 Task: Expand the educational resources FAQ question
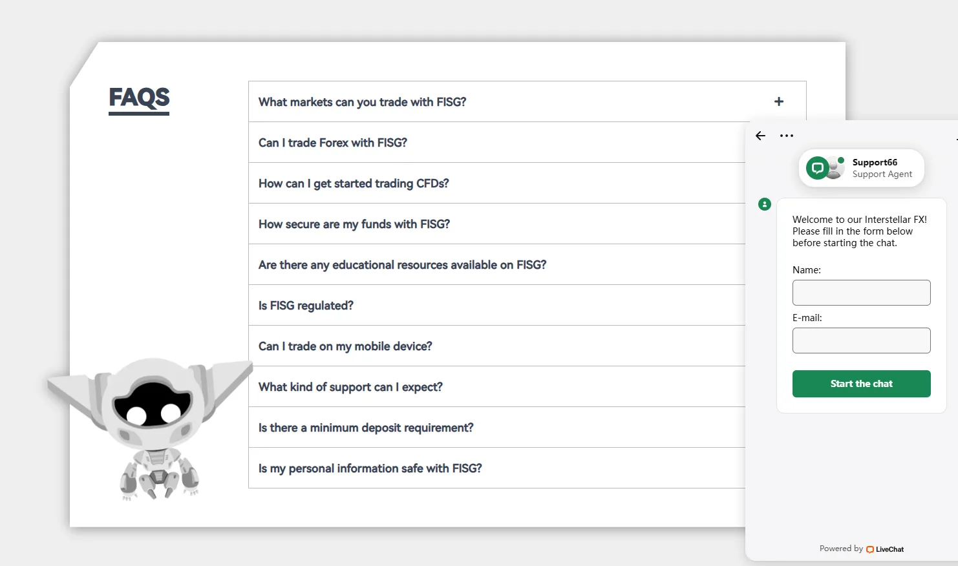click(402, 265)
